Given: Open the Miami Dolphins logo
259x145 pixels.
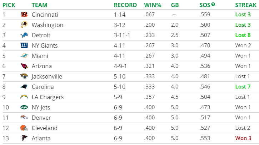Looking at the screenshot, I should pos(24,55).
